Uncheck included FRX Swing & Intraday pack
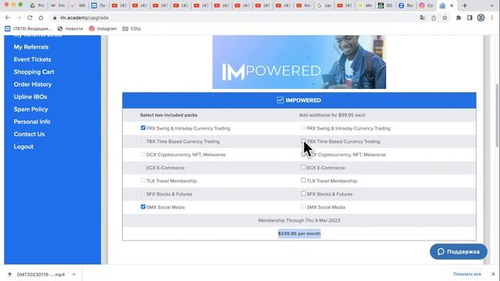Screen dimensions: 500x281 tap(143, 128)
